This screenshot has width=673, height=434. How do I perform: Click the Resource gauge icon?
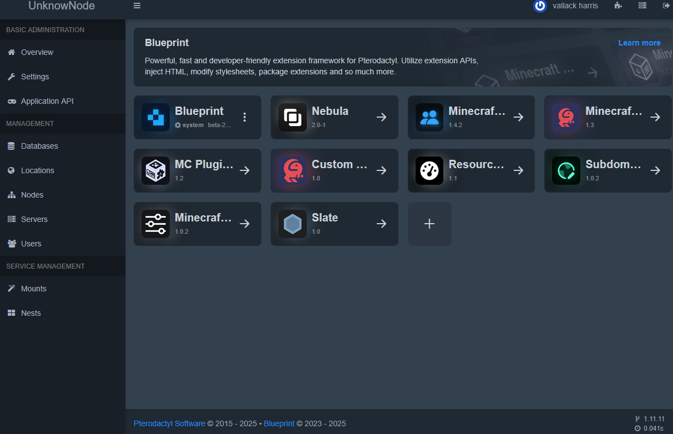coord(429,170)
